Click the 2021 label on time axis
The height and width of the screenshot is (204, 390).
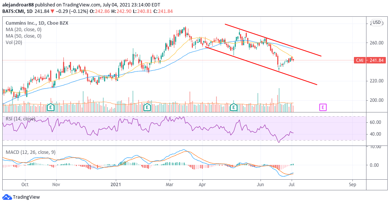pos(116,185)
